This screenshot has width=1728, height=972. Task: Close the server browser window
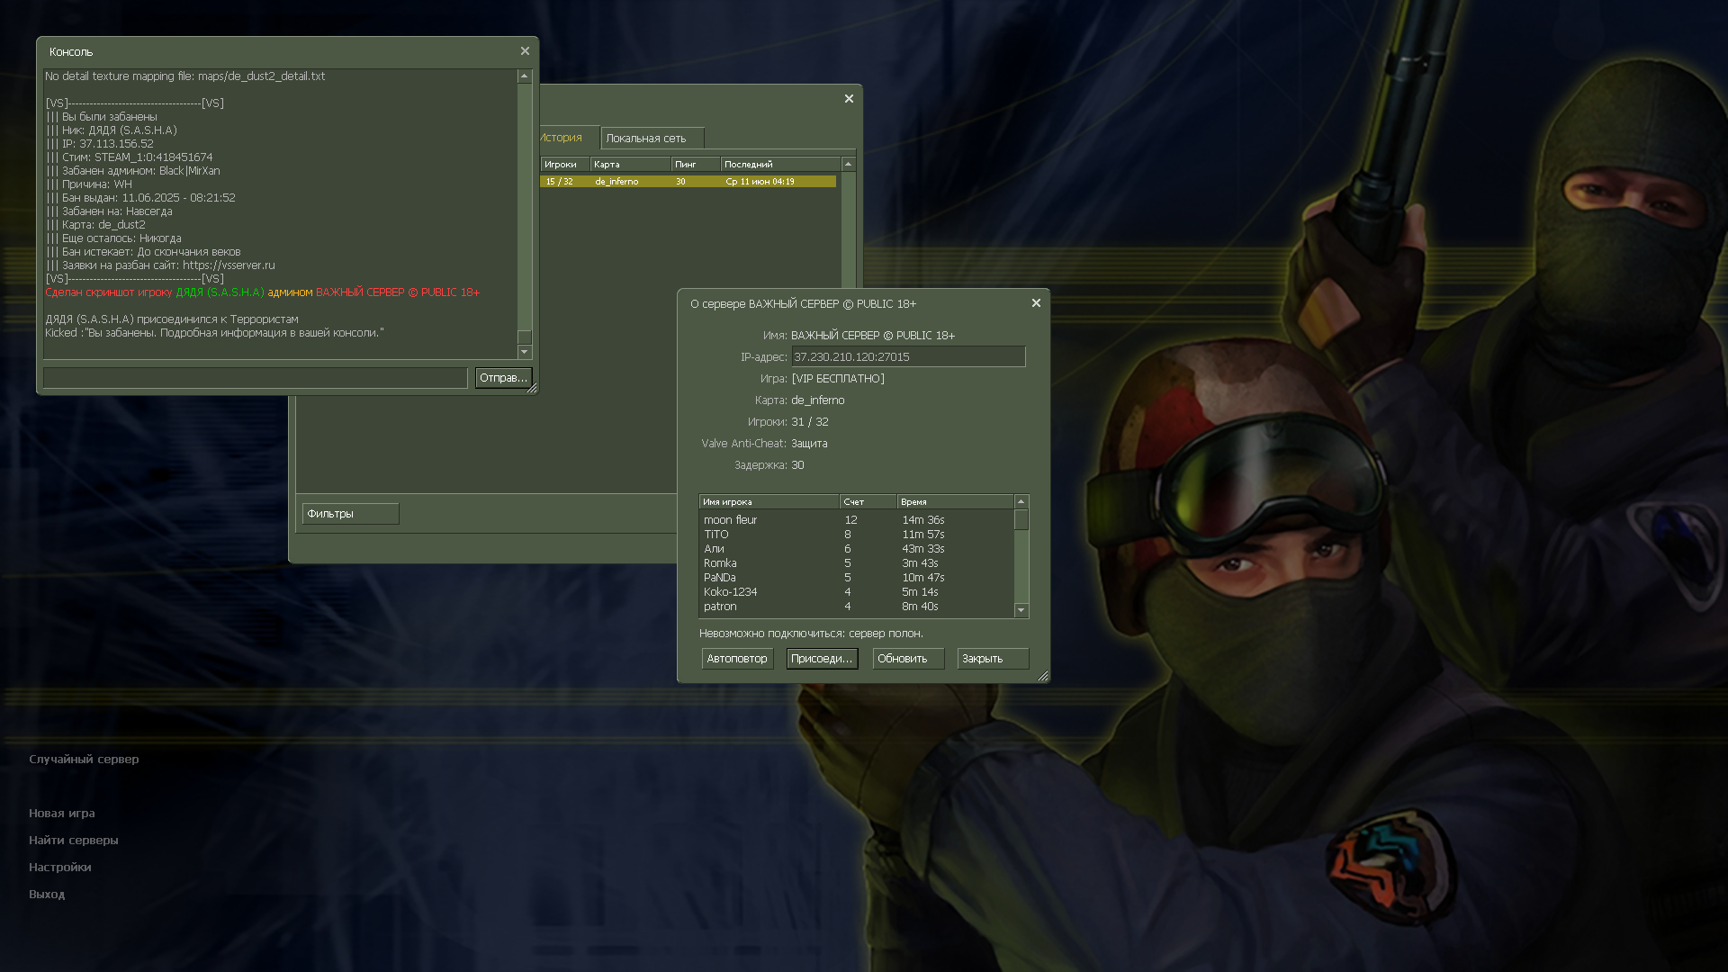849,99
